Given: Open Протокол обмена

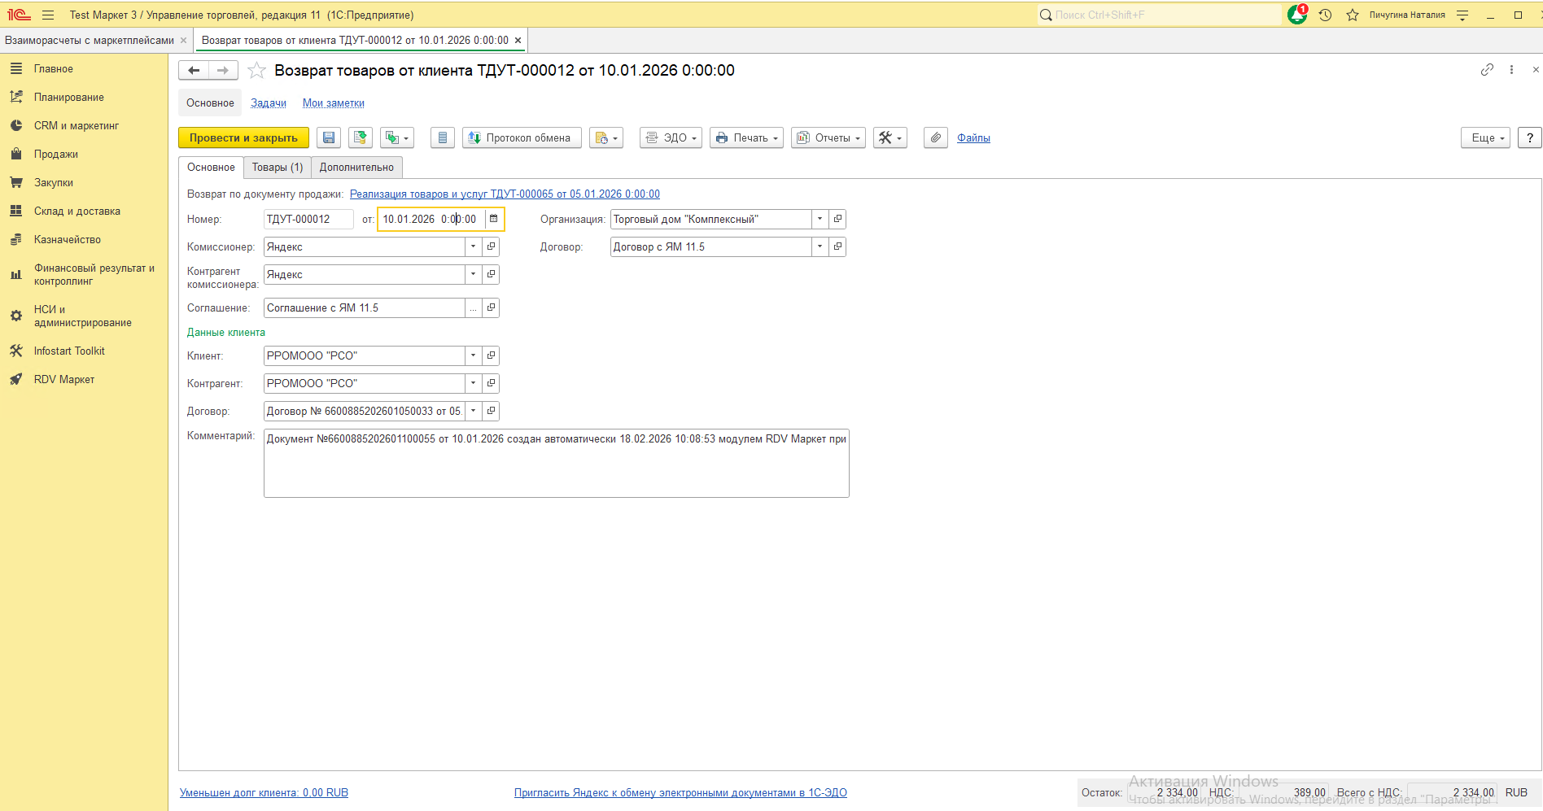Looking at the screenshot, I should coord(522,138).
